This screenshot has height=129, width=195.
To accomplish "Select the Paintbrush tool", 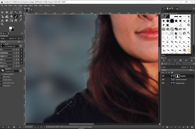I will tap(16, 16).
